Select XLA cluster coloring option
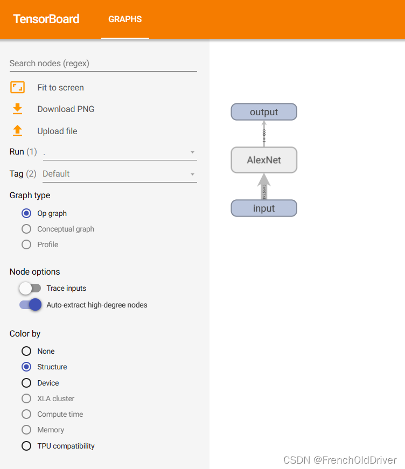405x469 pixels. (x=26, y=398)
